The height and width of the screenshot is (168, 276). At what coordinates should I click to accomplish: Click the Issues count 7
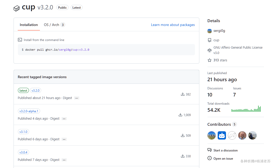(x=234, y=95)
